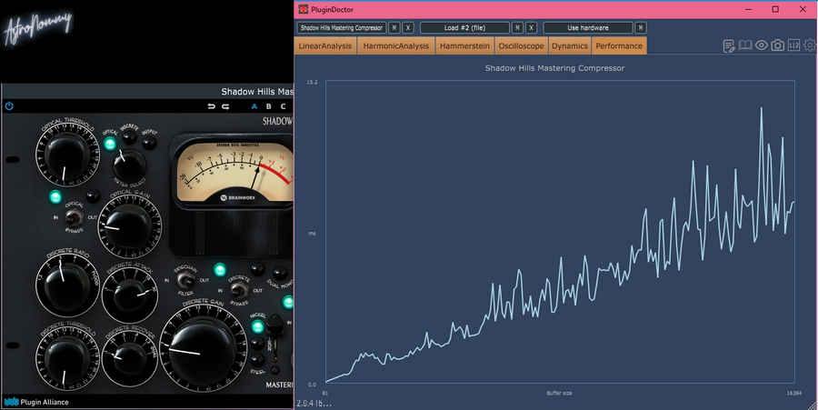Screen dimensions: 818x410
Task: Toggle the eye visibility icon in PluginDoctor
Action: click(761, 45)
